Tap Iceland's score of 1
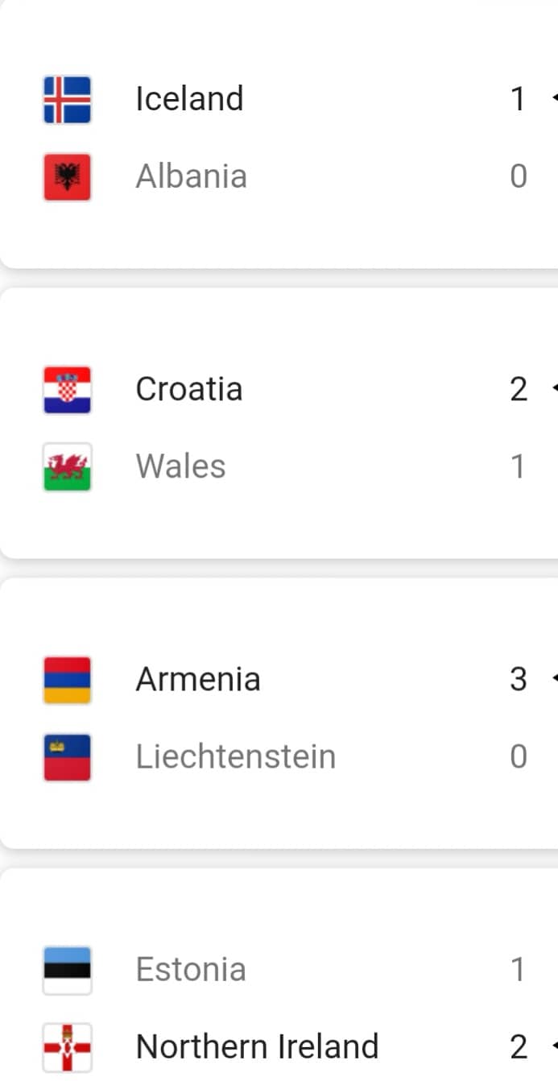Image resolution: width=558 pixels, height=1081 pixels. click(518, 99)
